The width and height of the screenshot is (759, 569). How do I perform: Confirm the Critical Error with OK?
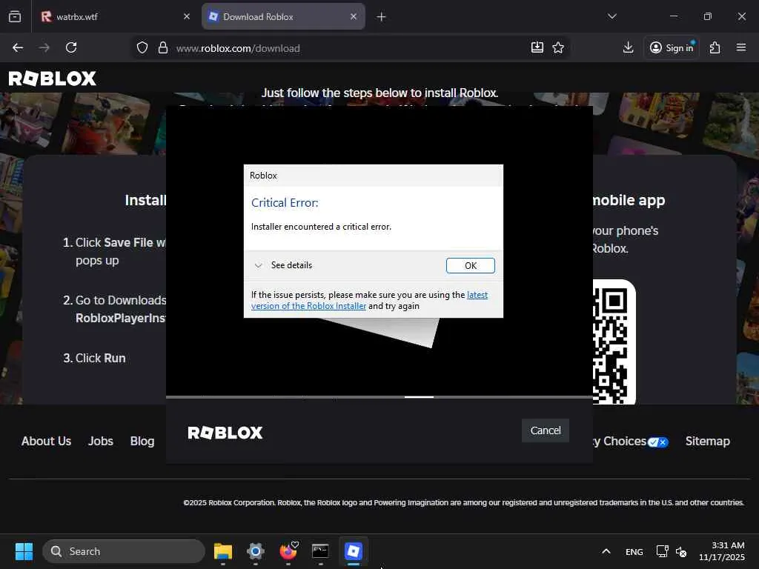(471, 266)
